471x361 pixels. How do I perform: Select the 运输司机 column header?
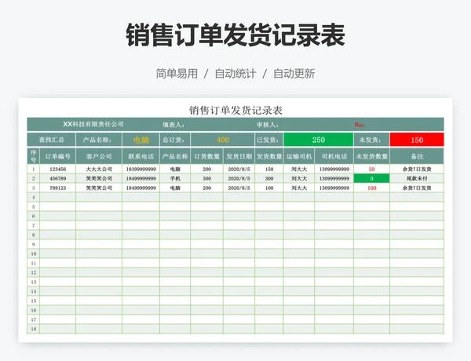299,156
